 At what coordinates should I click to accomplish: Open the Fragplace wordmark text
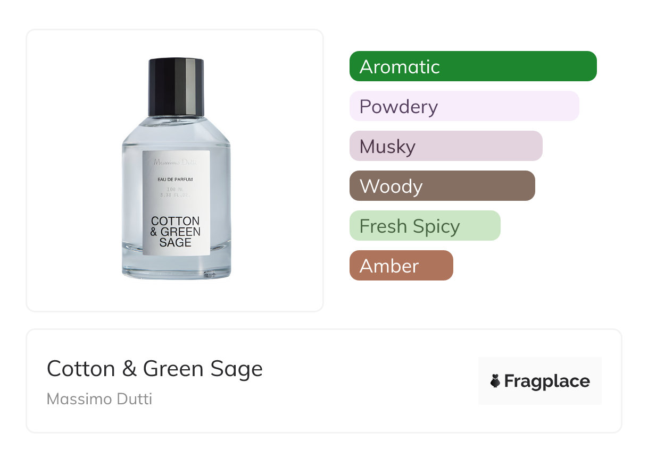pos(547,381)
